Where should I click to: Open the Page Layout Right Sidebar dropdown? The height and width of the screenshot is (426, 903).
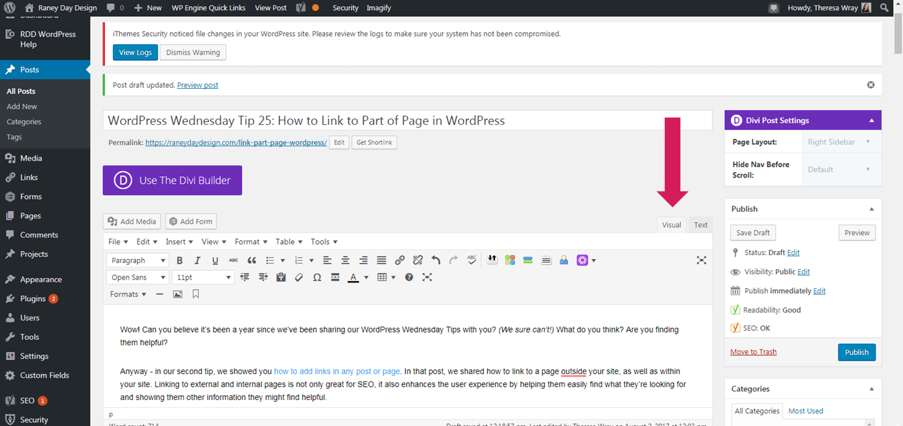pos(841,142)
